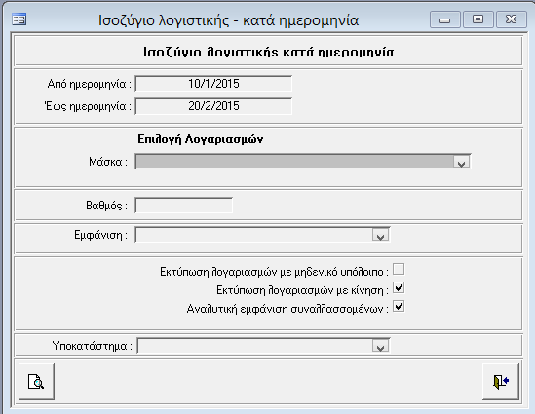The image size is (535, 414).
Task: Click the Βαθμός input field
Action: (184, 206)
